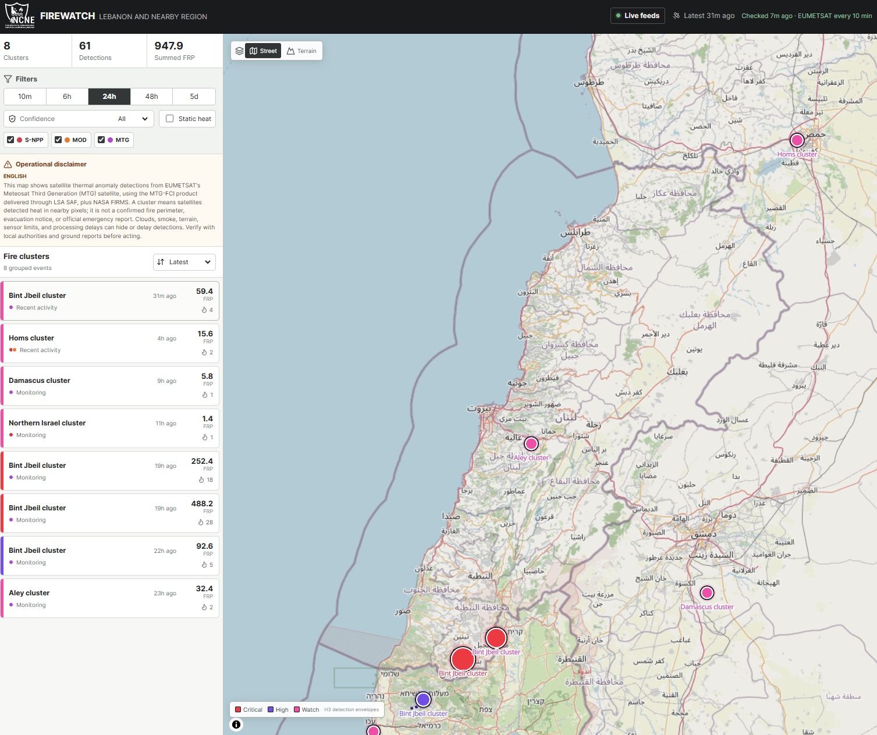Click the flame icon beside 28 detections
The width and height of the screenshot is (877, 735).
201,523
